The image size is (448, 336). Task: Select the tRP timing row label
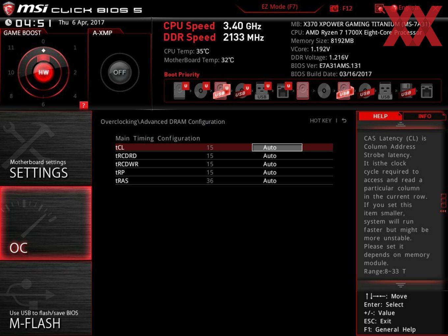(x=120, y=172)
